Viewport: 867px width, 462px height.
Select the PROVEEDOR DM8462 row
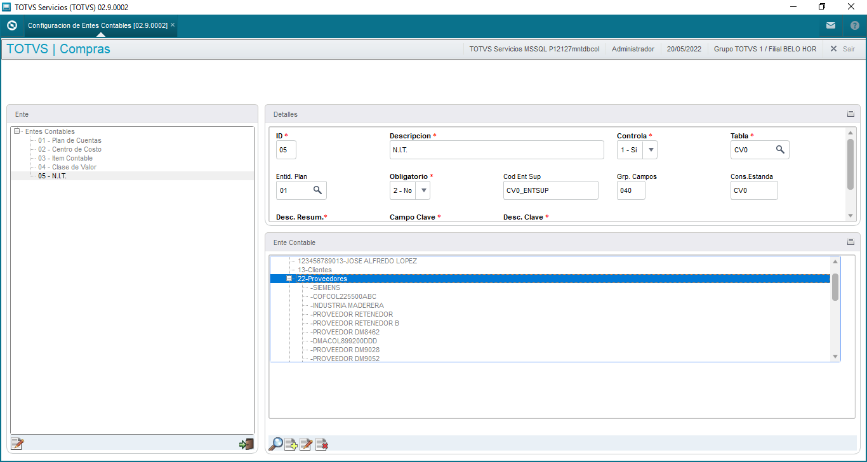345,332
